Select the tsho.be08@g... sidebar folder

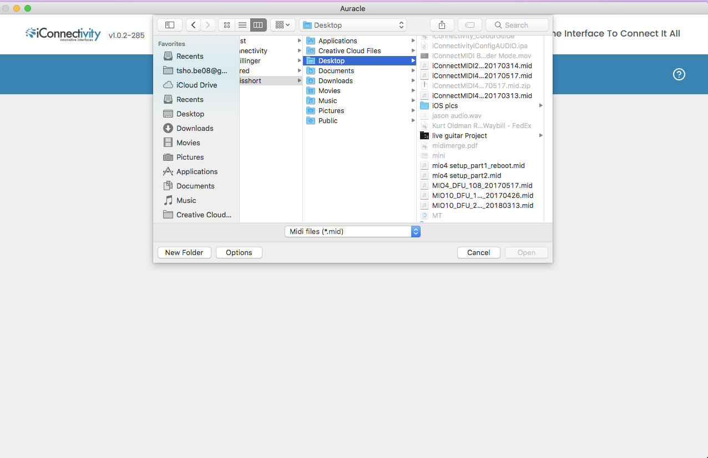195,70
